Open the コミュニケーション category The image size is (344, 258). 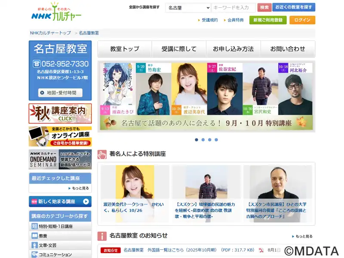click(x=60, y=255)
